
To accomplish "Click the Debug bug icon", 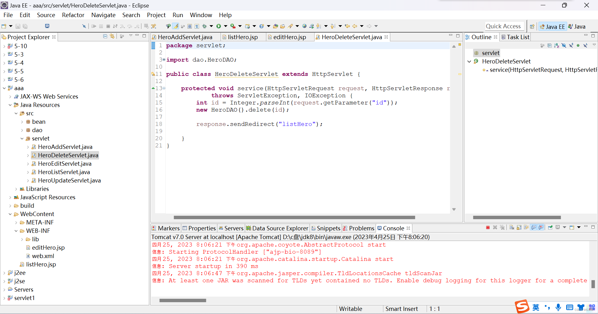I will click(205, 26).
